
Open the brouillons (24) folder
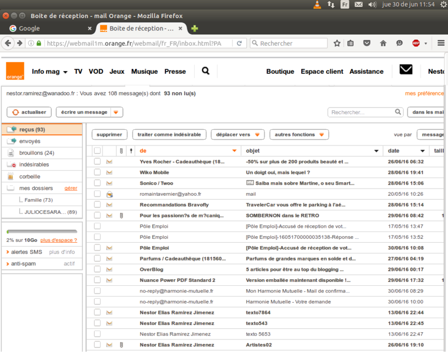(42, 153)
